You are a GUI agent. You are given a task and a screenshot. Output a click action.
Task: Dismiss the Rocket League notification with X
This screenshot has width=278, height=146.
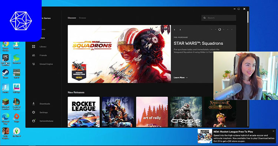pyautogui.click(x=274, y=131)
